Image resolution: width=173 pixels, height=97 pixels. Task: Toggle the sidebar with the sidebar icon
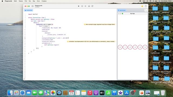point(33,6)
